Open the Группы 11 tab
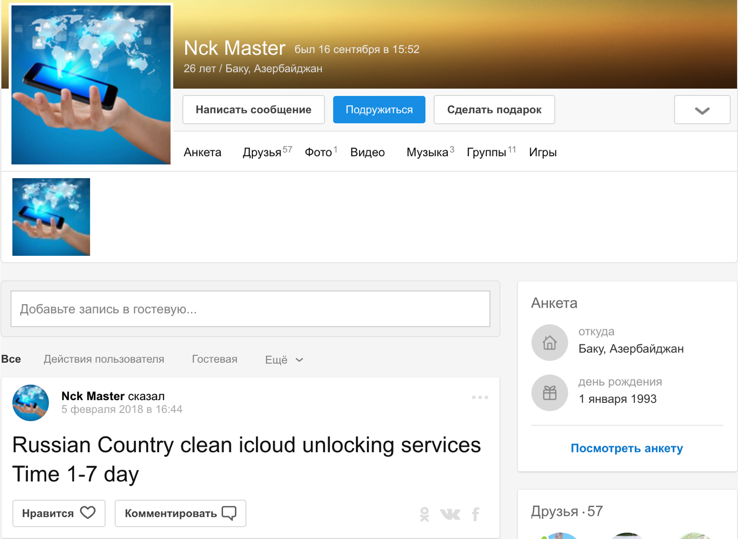 491,152
